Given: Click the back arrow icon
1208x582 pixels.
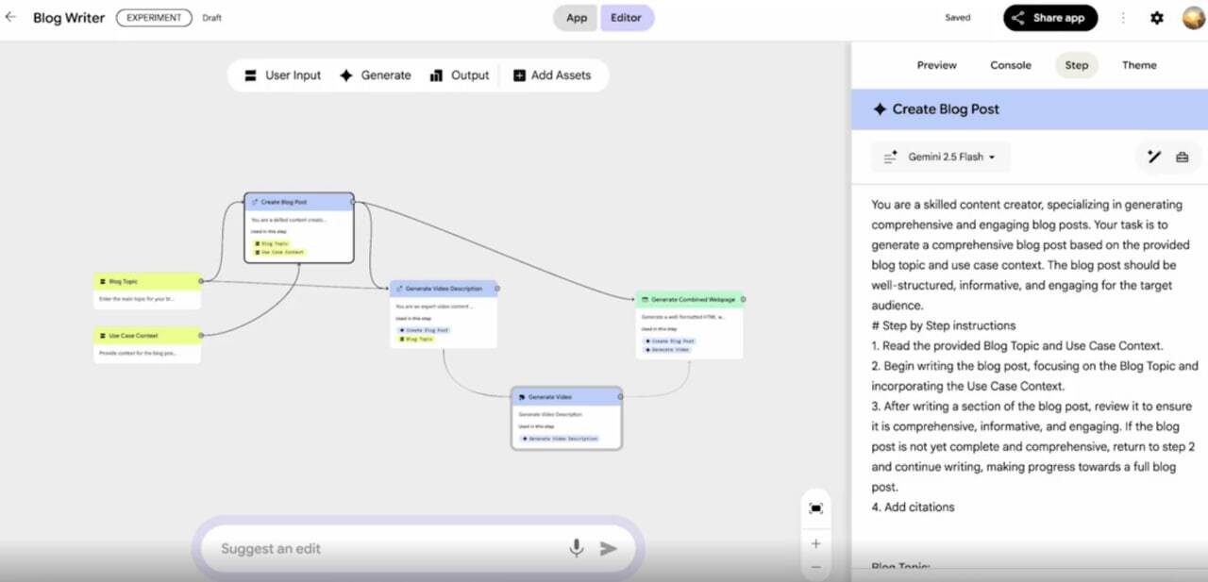Looking at the screenshot, I should [x=11, y=18].
